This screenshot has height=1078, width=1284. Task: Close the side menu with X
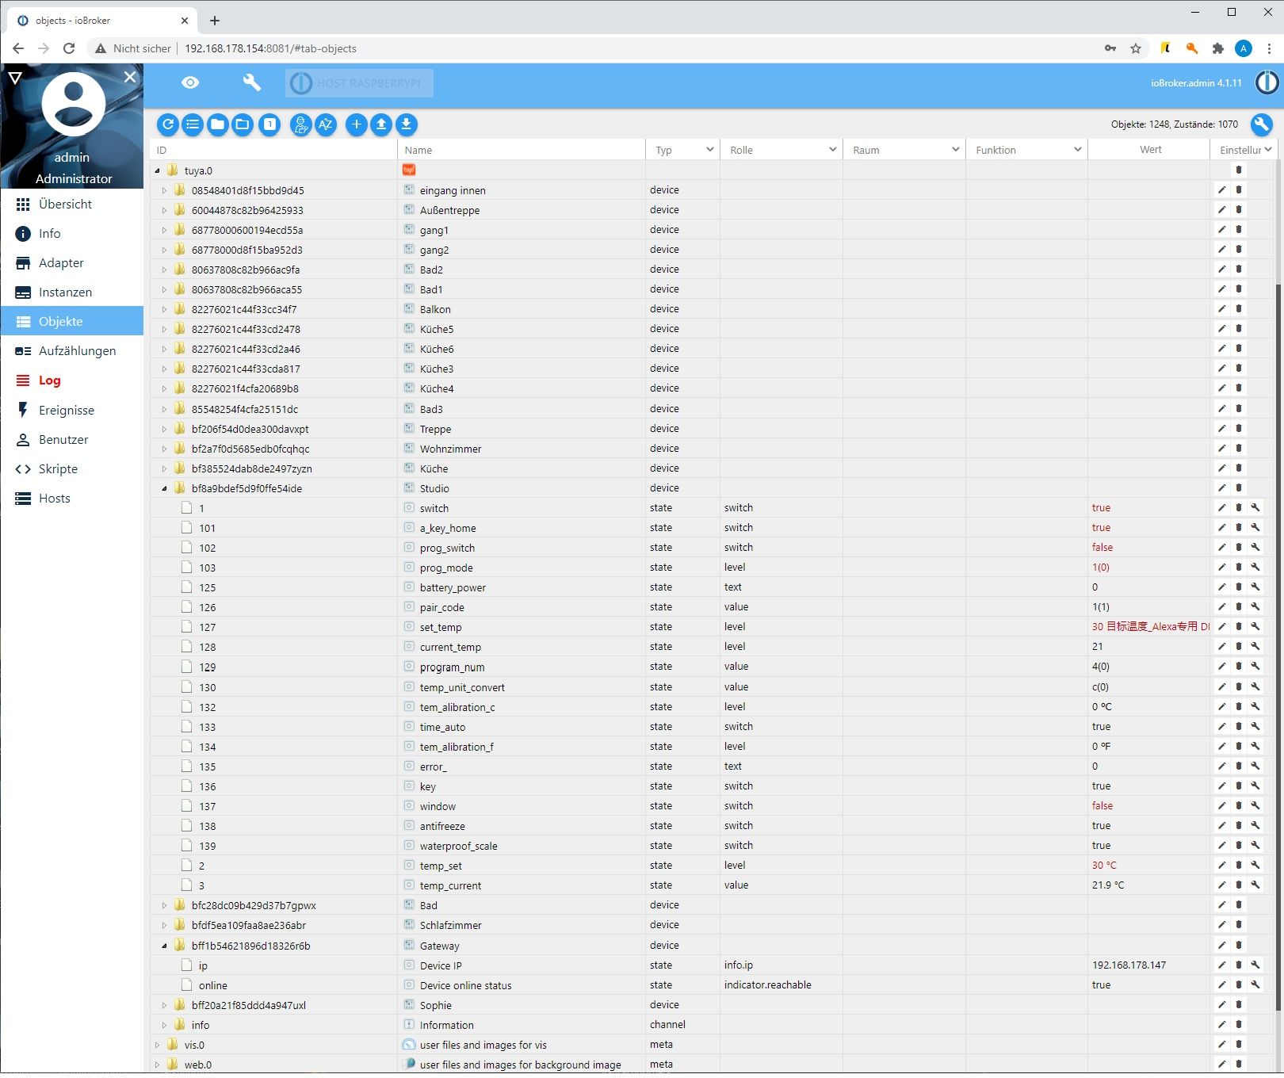(130, 77)
